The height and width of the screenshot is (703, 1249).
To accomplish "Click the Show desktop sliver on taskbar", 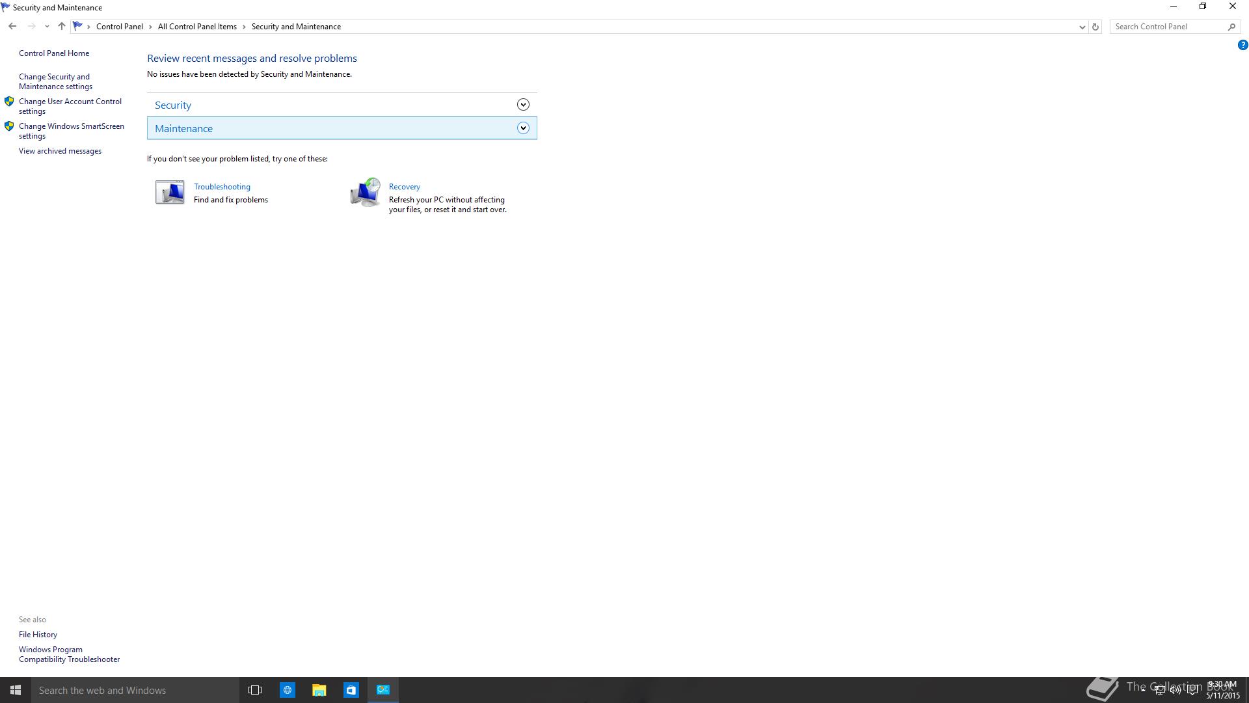I will 1247,690.
